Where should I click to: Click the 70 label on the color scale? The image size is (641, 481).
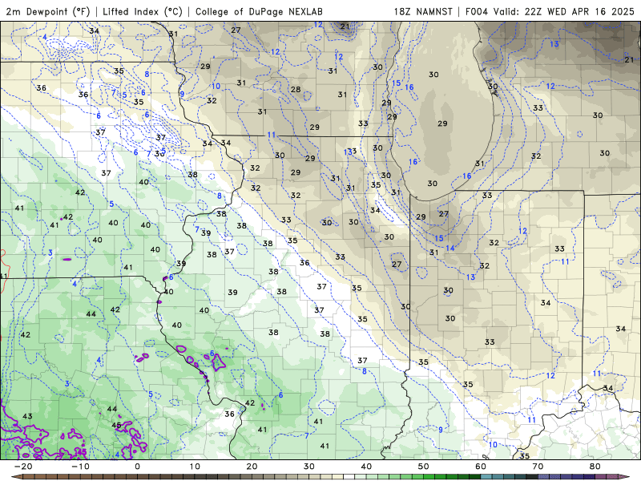(538, 467)
